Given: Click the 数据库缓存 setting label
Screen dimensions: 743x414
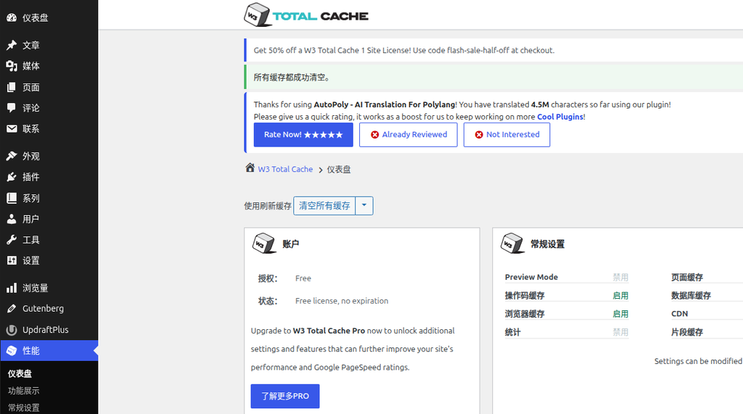Looking at the screenshot, I should pyautogui.click(x=691, y=296).
